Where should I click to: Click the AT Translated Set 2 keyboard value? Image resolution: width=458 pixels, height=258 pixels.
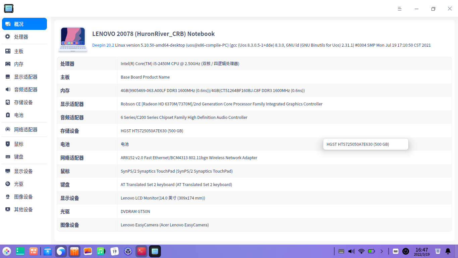click(x=176, y=184)
